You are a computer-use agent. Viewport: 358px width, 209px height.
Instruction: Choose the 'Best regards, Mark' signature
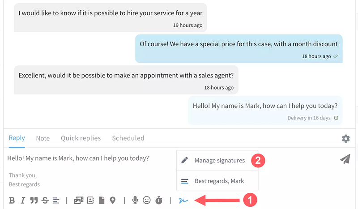coord(219,181)
